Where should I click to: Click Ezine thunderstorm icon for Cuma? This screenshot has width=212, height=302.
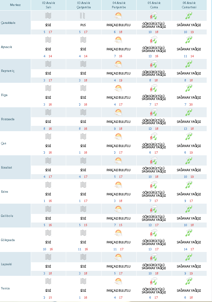154,185
